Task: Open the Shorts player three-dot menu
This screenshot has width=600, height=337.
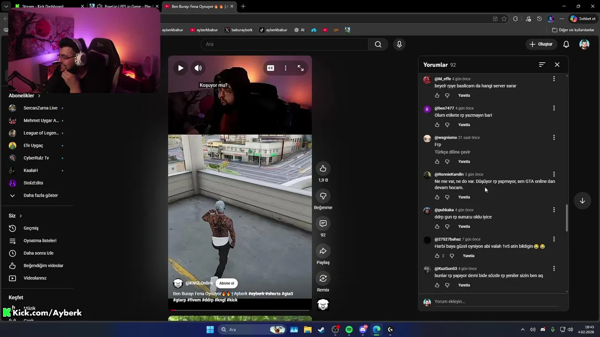Action: click(x=285, y=68)
